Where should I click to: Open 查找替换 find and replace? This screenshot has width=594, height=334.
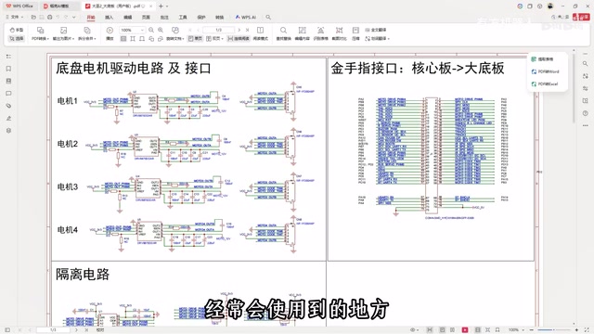283,33
